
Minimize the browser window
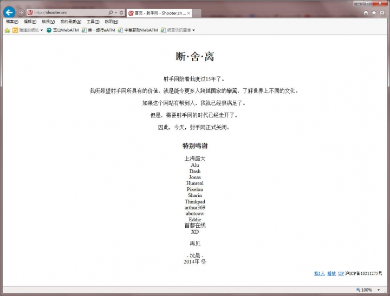click(359, 3)
